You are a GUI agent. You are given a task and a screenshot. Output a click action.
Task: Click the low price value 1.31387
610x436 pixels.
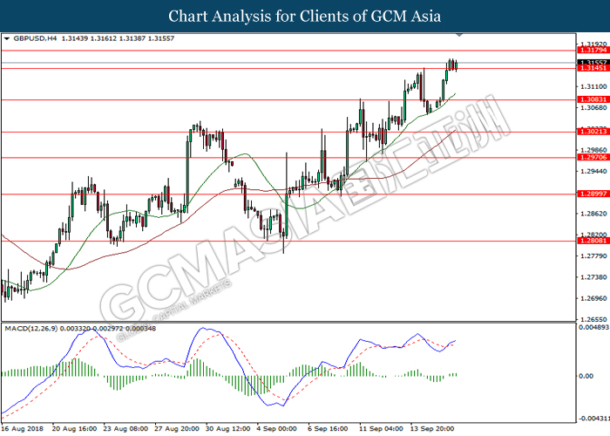coord(132,38)
